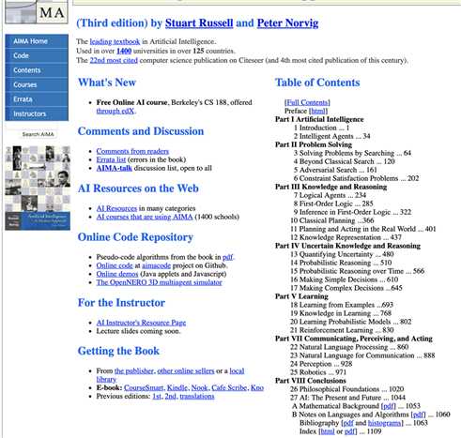
Task: Open the Stuart Russell author link
Action: click(x=199, y=23)
